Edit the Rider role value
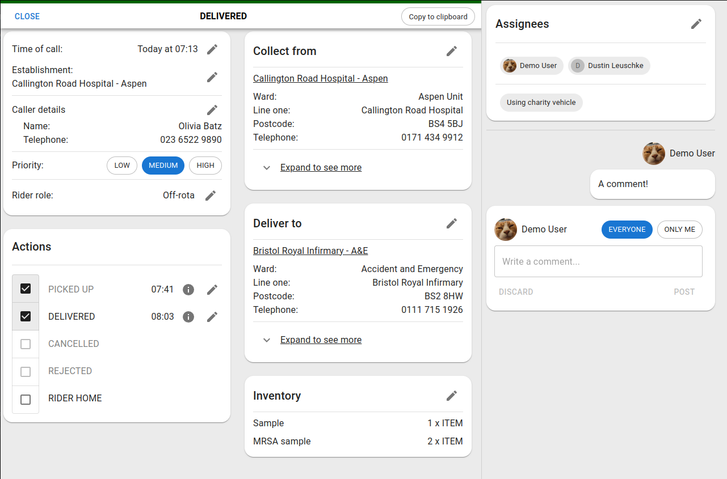Screen dimensions: 727x479 (x=212, y=195)
